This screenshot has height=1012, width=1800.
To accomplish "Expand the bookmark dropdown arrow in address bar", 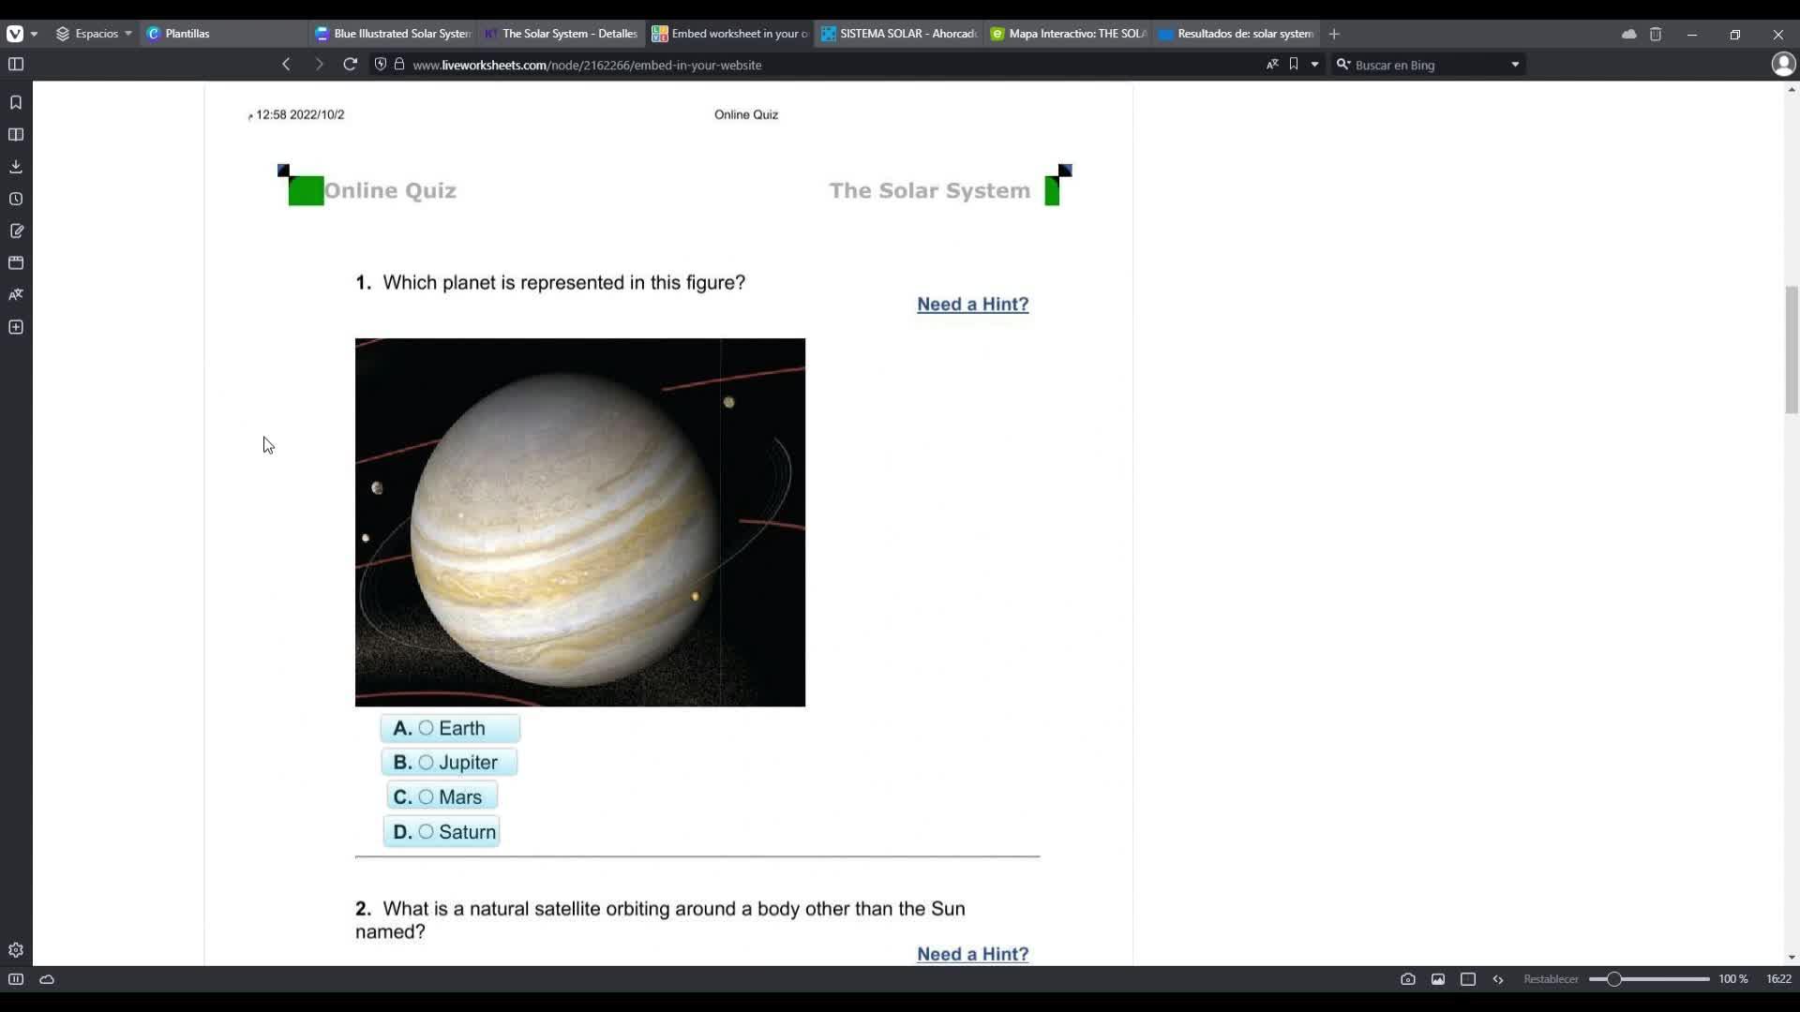I will tap(1314, 65).
